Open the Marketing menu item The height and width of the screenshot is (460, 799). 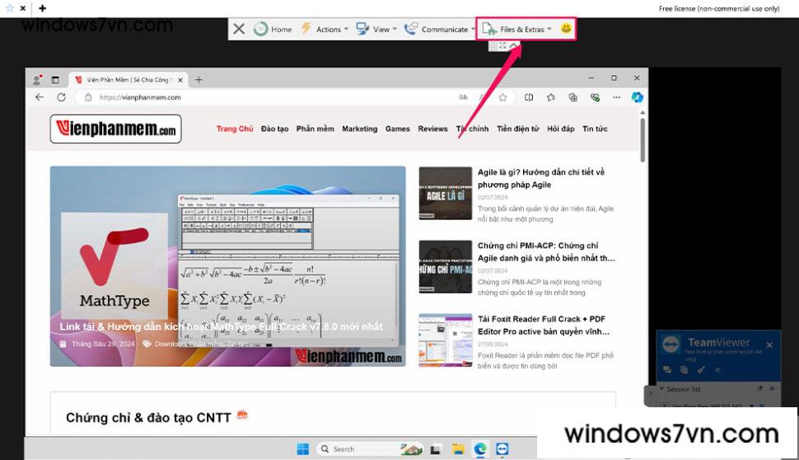[360, 129]
